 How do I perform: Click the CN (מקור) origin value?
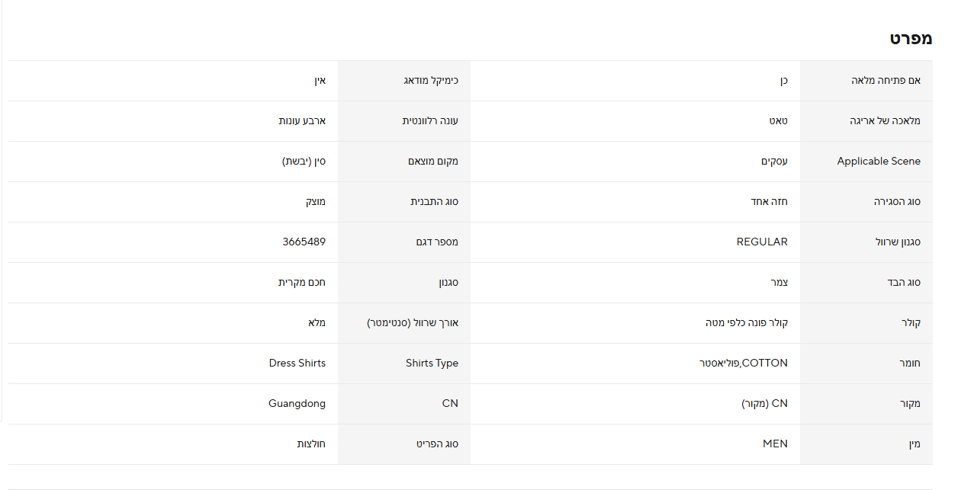click(x=764, y=404)
